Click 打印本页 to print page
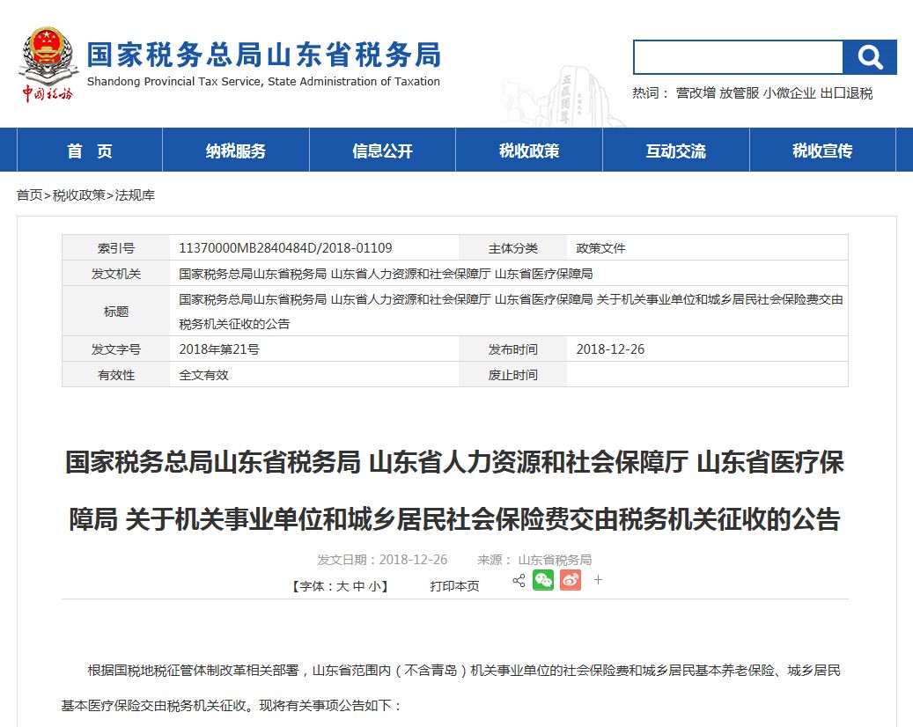 point(455,586)
